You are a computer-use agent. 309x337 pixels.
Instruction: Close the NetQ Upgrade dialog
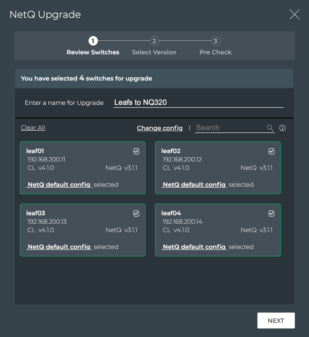[x=294, y=15]
